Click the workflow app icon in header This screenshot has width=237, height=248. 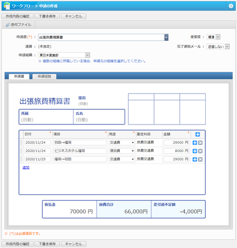7,6
